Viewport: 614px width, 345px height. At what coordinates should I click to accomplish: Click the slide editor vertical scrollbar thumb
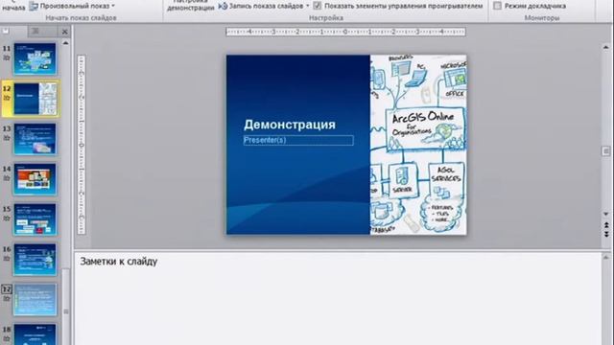coord(605,151)
